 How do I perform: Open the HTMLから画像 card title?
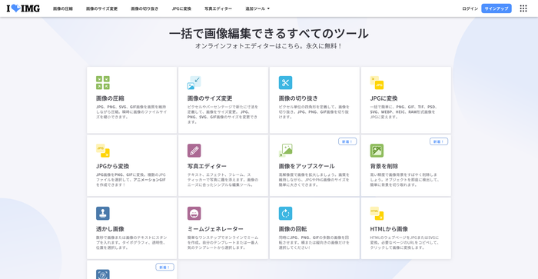point(389,229)
